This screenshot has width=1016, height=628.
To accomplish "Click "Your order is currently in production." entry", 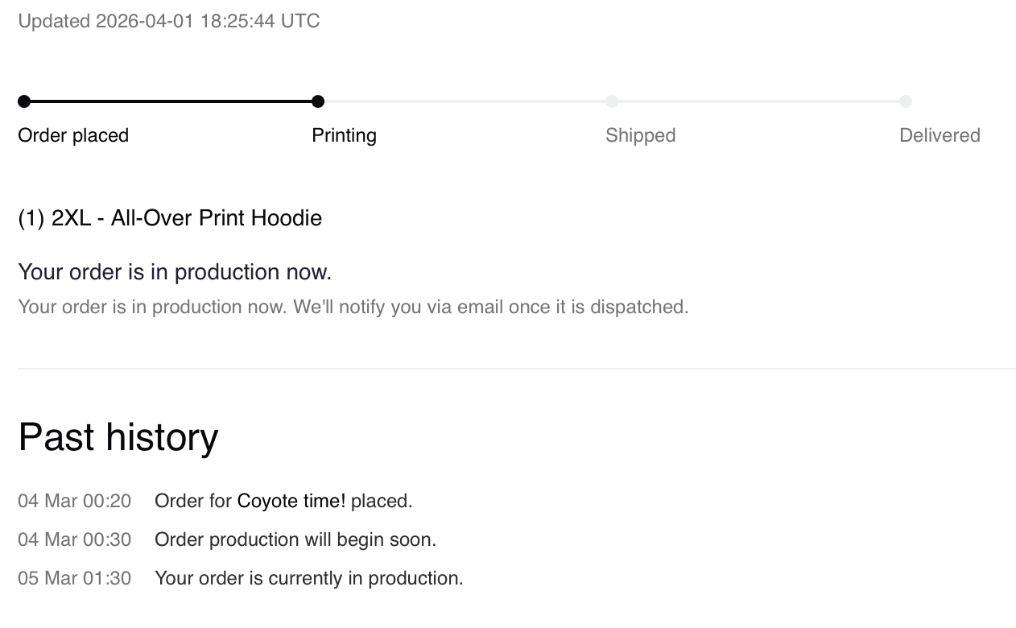I will pos(308,578).
